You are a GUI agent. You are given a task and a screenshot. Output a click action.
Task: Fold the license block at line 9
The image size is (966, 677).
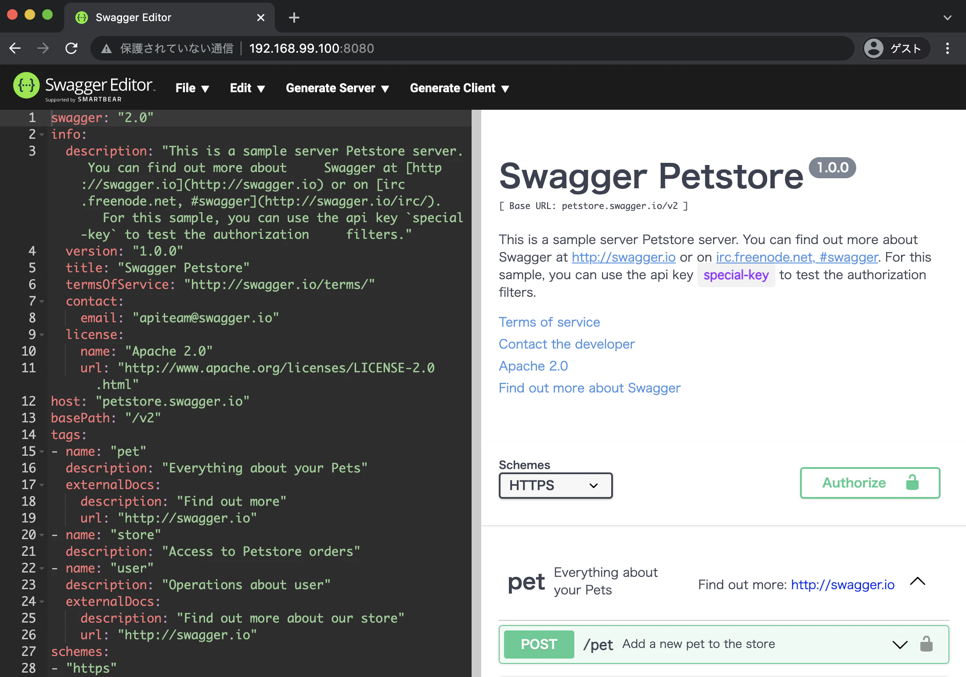(x=42, y=335)
